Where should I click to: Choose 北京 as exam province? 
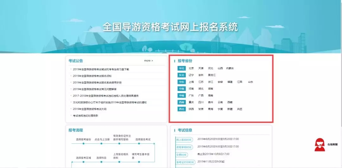coord(191,68)
